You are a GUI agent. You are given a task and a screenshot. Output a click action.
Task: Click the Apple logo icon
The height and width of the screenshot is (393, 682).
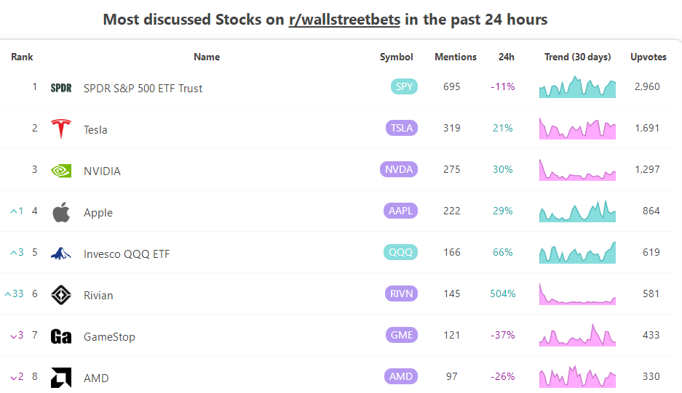tap(61, 212)
